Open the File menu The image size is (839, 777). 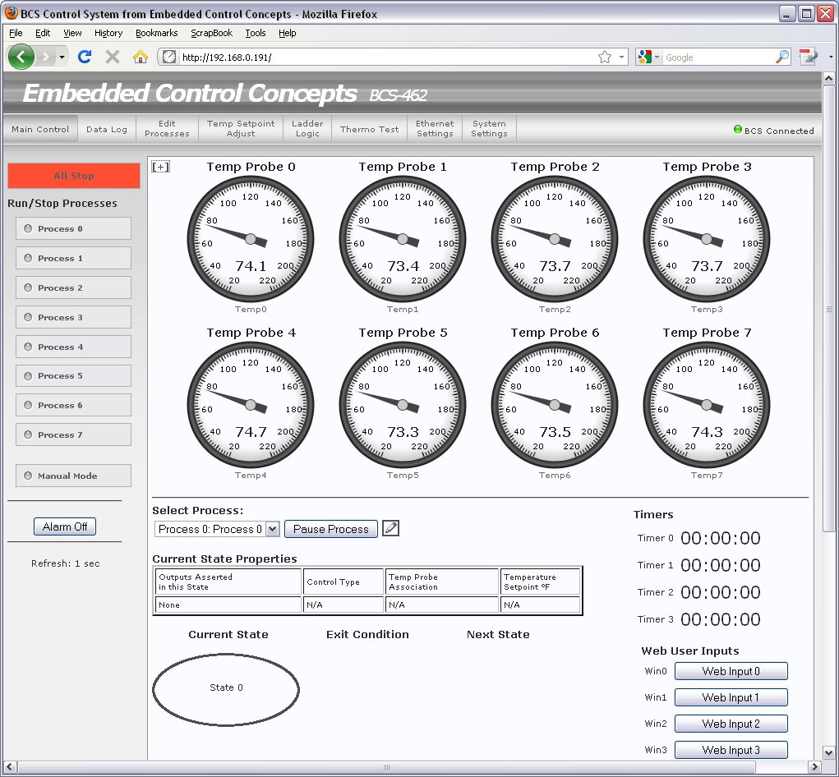click(x=16, y=33)
